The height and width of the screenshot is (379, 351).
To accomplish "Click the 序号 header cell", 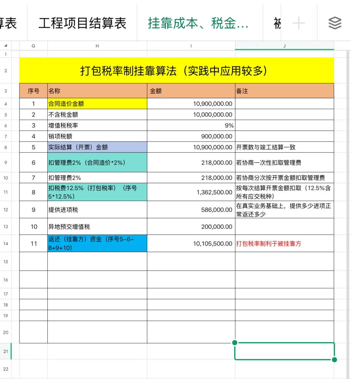I will tap(33, 91).
